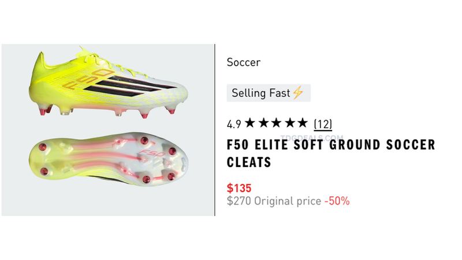Screen dimensions: 462x260
Task: Select the Soccer category label
Action: [243, 62]
